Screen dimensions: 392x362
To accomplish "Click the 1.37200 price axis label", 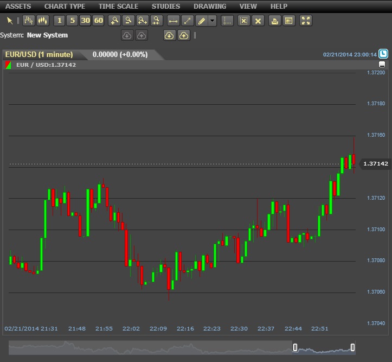I will 376,73.
